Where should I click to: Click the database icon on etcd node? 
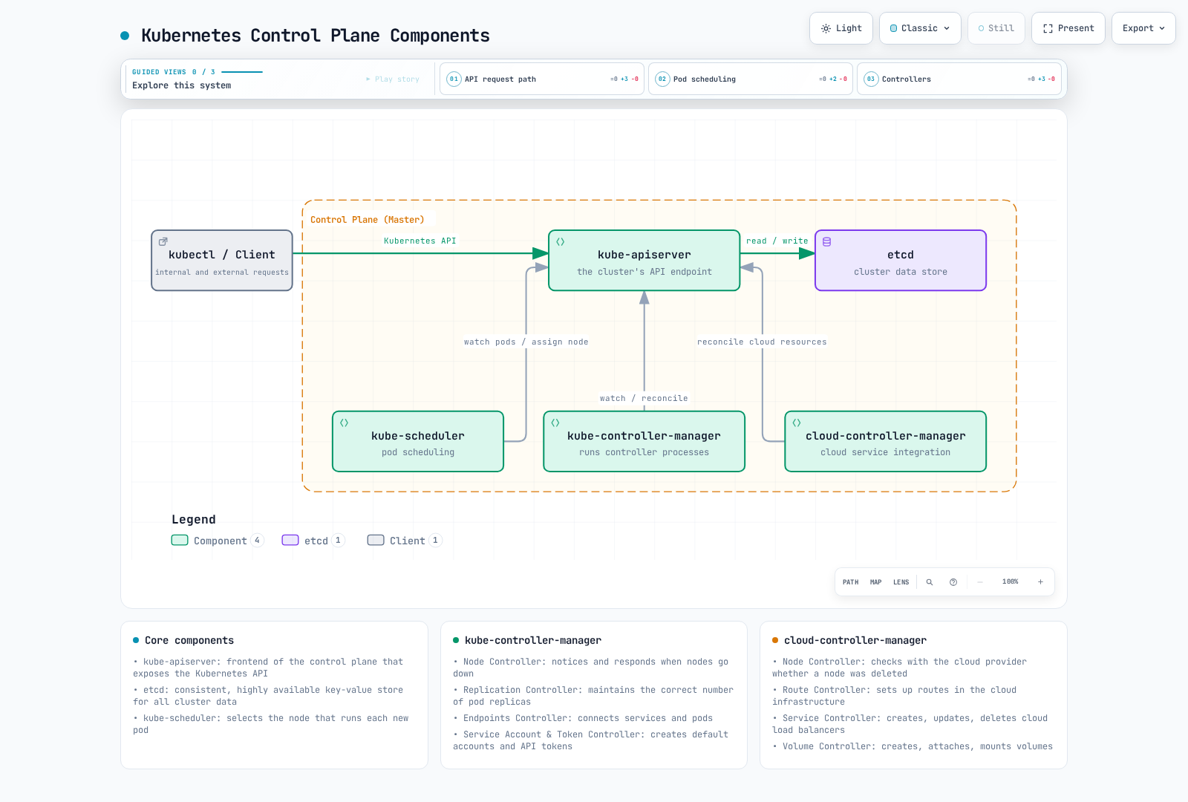pos(827,241)
